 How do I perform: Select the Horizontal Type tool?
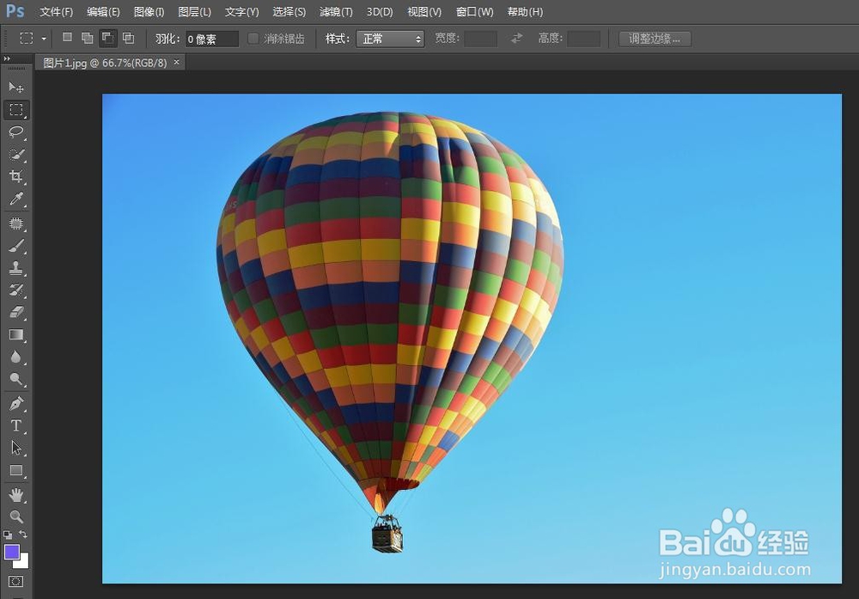tap(16, 425)
